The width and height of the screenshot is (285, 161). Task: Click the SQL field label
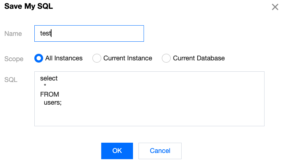click(11, 80)
